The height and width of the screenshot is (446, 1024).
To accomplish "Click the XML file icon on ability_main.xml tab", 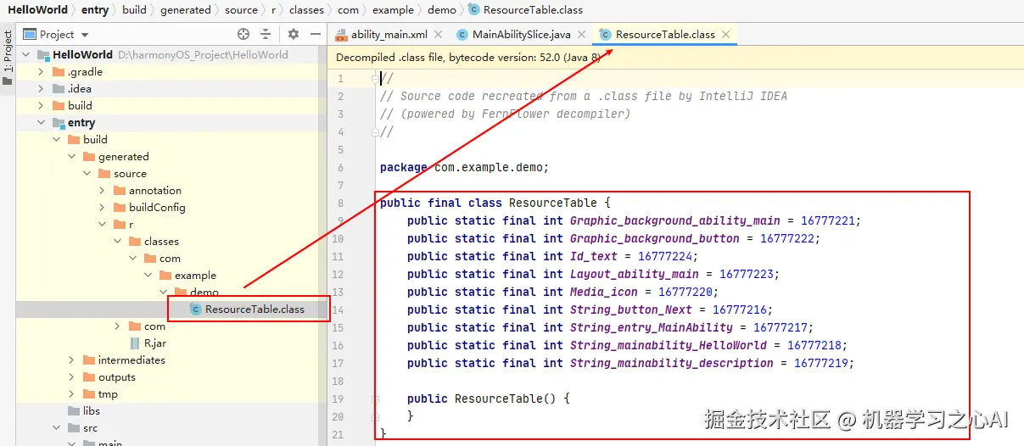I will [x=341, y=35].
